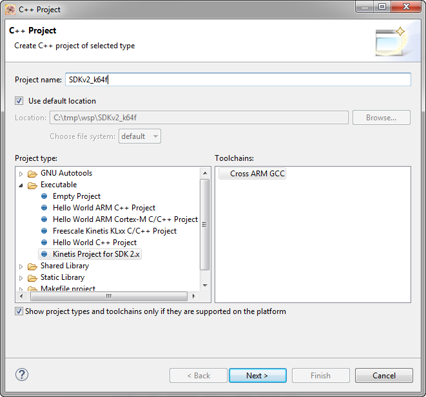Uncheck the Use default location checkbox
Image resolution: width=426 pixels, height=397 pixels.
(x=19, y=101)
